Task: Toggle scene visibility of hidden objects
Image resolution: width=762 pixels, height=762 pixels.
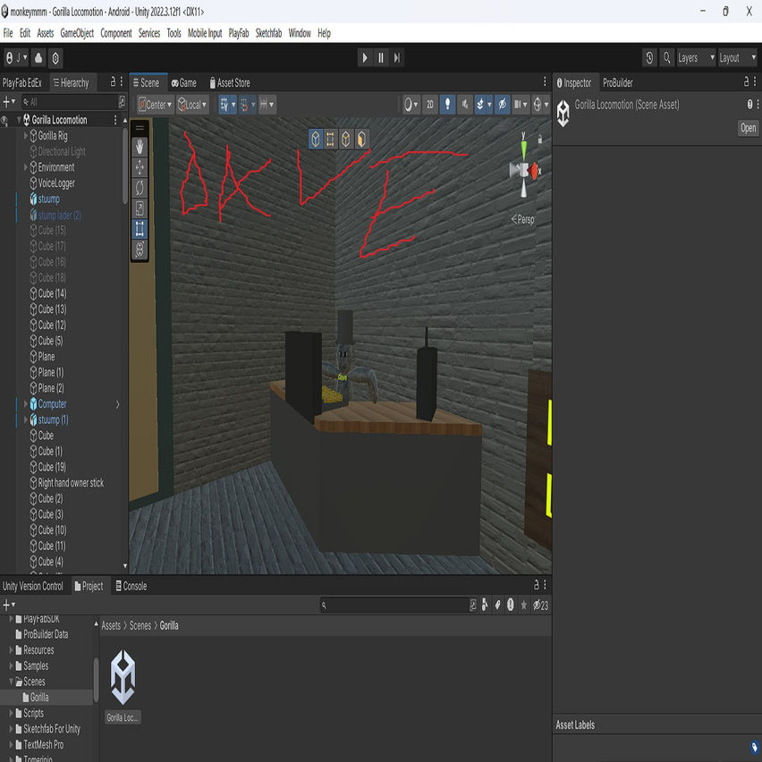Action: pos(502,104)
